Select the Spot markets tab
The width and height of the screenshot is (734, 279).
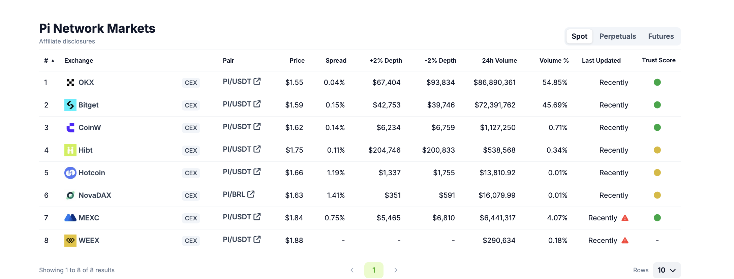click(x=579, y=36)
